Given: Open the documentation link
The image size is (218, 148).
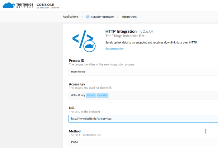Looking at the screenshot, I should click(x=115, y=49).
